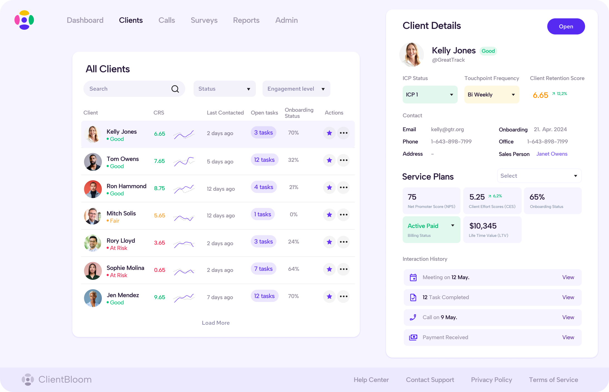Click the colorful app logo
Viewport: 609px width, 392px height.
click(24, 20)
